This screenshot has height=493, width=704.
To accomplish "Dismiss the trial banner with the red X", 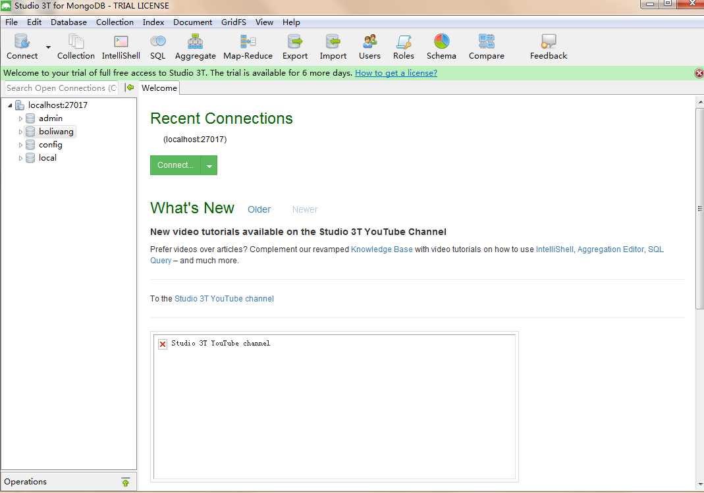I will point(699,73).
